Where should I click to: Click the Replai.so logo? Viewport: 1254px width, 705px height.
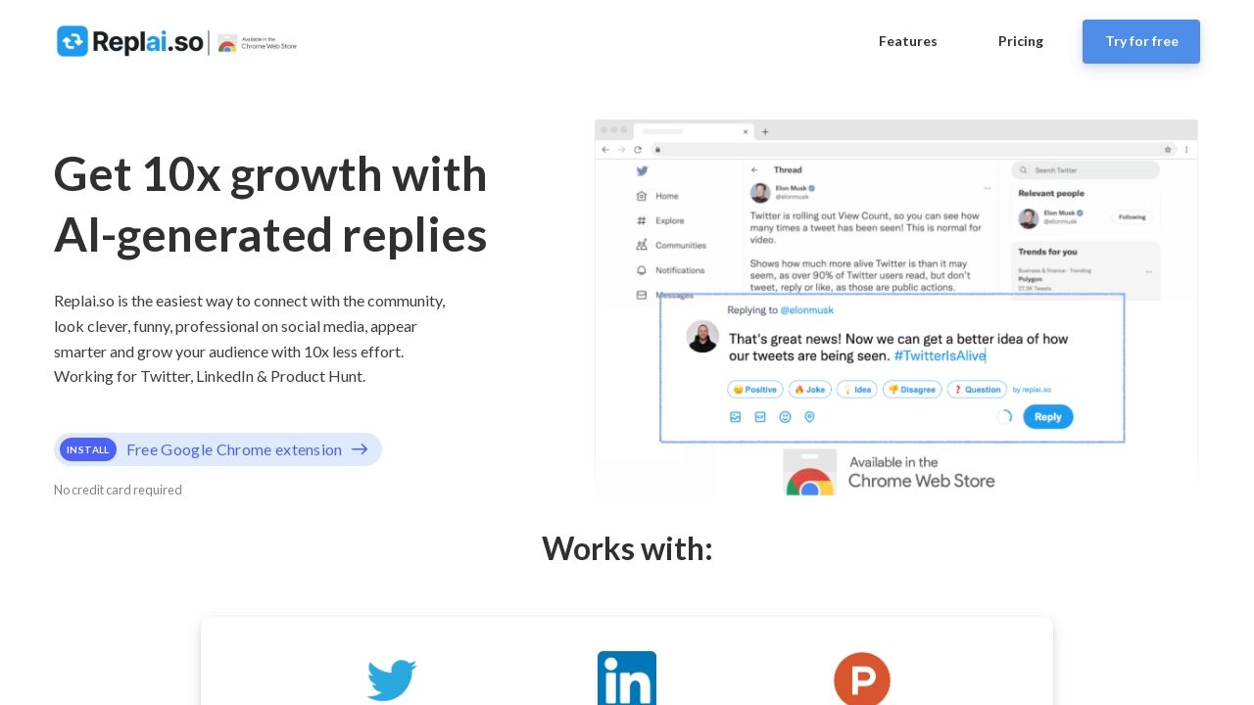click(130, 41)
